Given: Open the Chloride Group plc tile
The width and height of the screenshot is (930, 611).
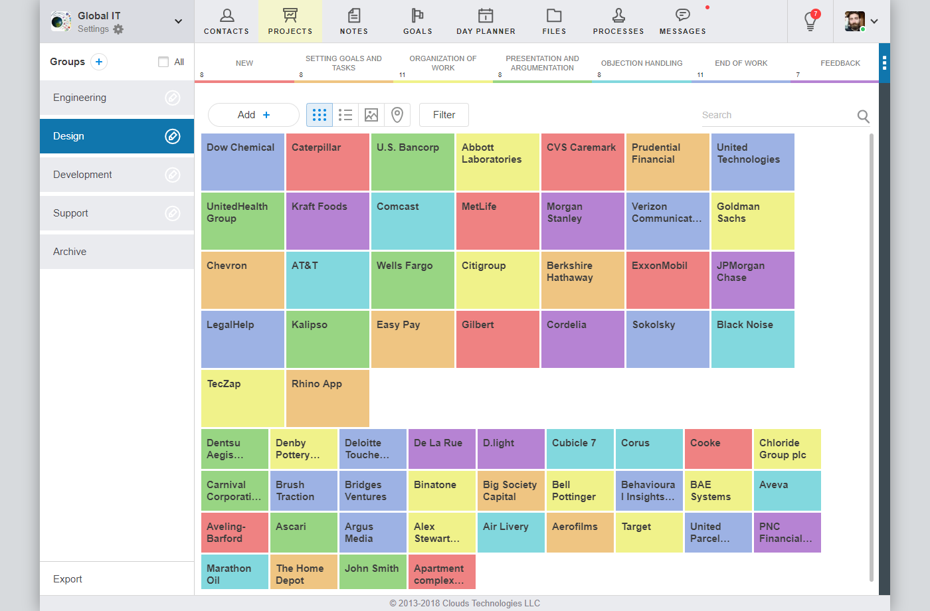Looking at the screenshot, I should click(x=788, y=449).
